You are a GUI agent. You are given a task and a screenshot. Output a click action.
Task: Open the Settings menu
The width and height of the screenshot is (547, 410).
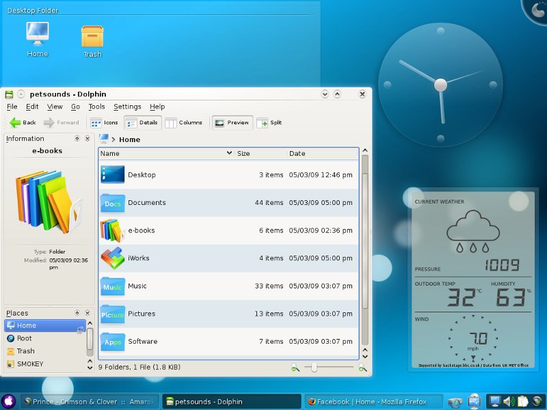tap(127, 107)
